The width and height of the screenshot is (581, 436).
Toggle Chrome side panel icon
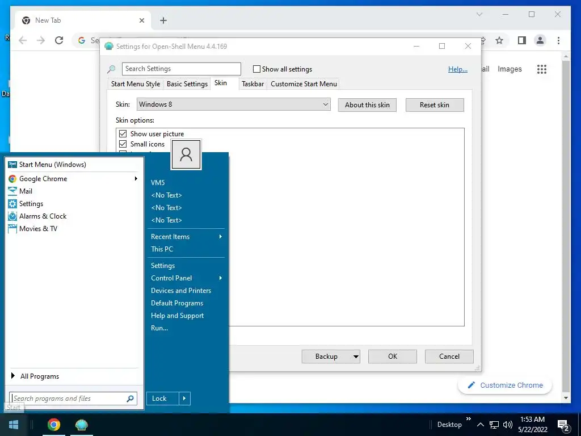[522, 40]
